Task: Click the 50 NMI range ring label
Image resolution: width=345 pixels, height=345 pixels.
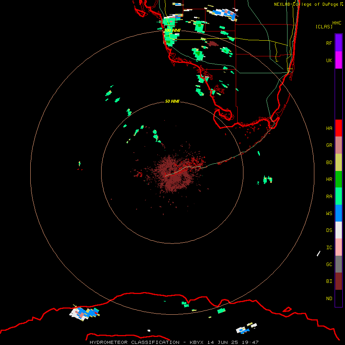Action: [172, 101]
